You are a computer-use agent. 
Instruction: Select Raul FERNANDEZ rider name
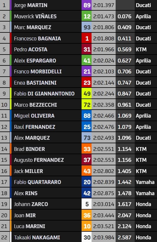click(x=35, y=127)
